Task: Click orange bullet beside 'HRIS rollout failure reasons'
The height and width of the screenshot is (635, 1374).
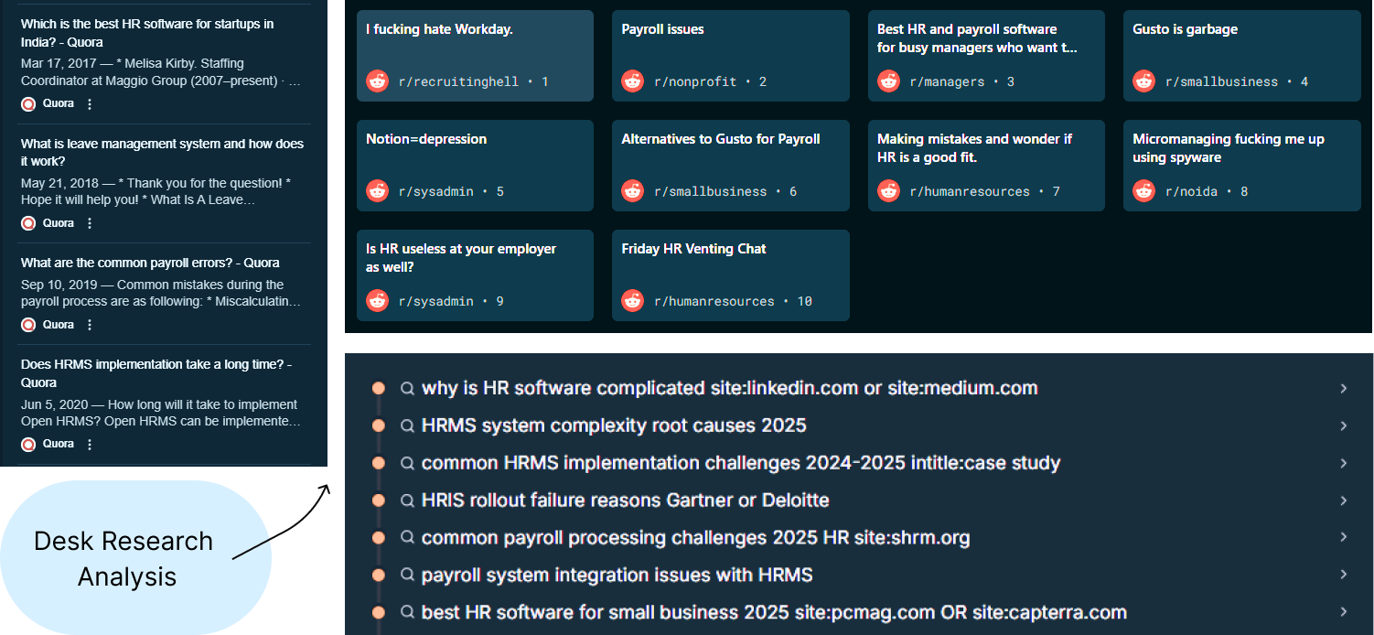Action: 379,500
